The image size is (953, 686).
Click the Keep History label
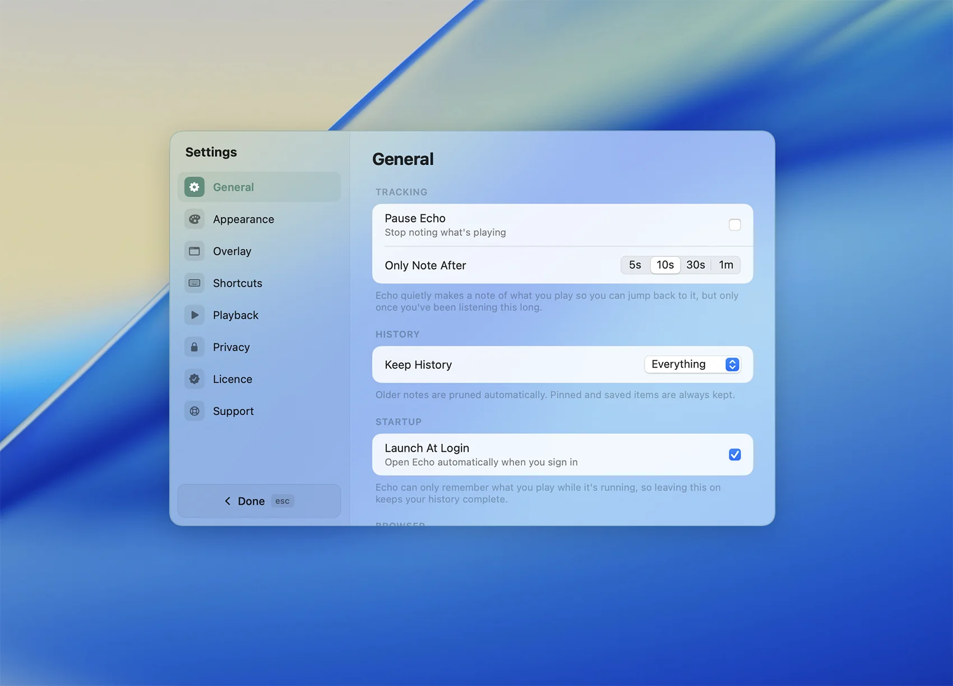click(418, 365)
